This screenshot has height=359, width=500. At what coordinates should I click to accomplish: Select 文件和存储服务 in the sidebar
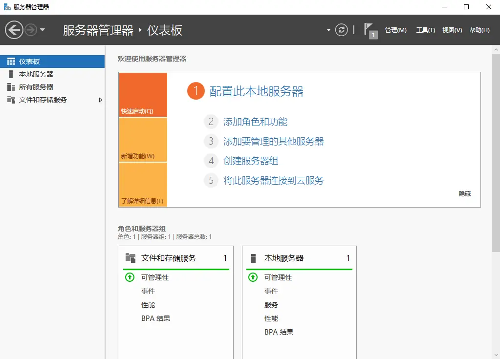tap(52, 100)
